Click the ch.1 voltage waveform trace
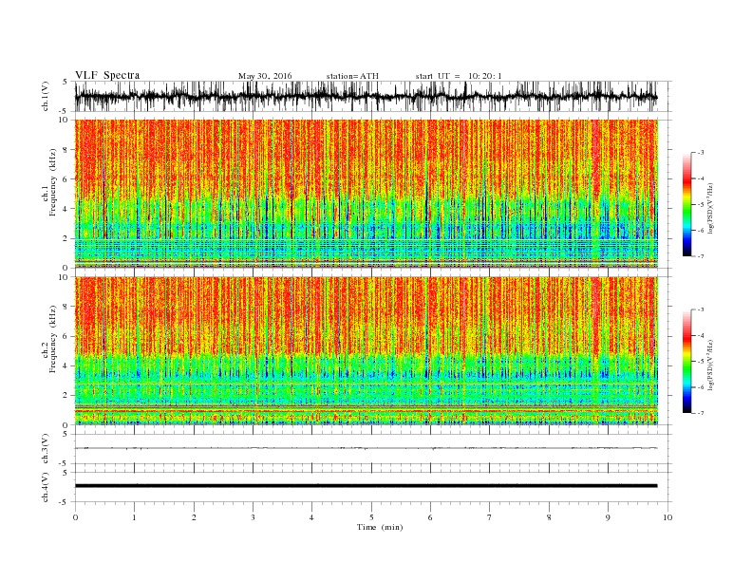This screenshot has width=752, height=581. 366,97
